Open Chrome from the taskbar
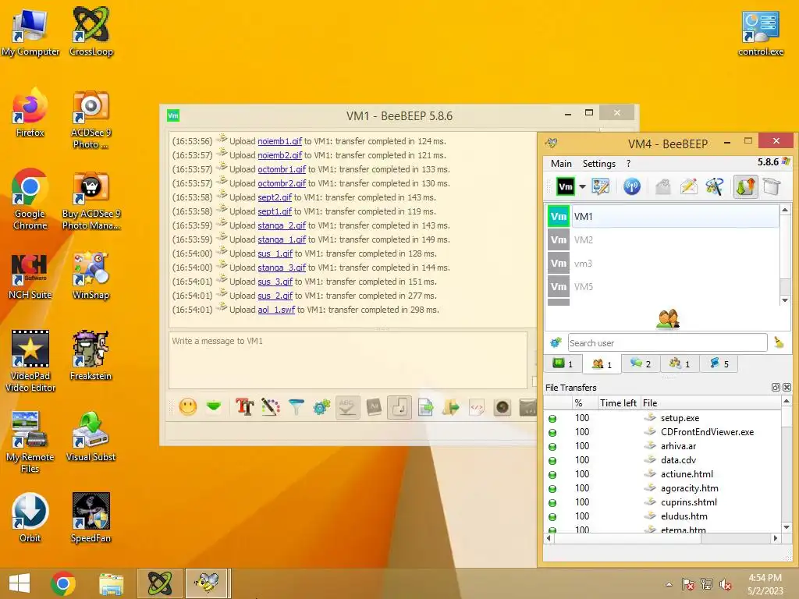Image resolution: width=799 pixels, height=599 pixels. (x=63, y=583)
